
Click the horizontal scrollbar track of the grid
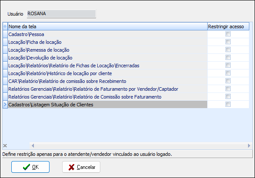click(x=141, y=145)
